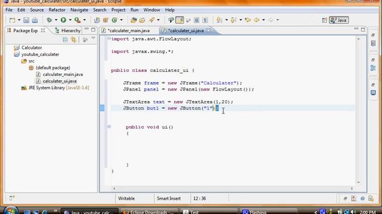Click editor horizontal scrollbar right arrow

[352, 188]
